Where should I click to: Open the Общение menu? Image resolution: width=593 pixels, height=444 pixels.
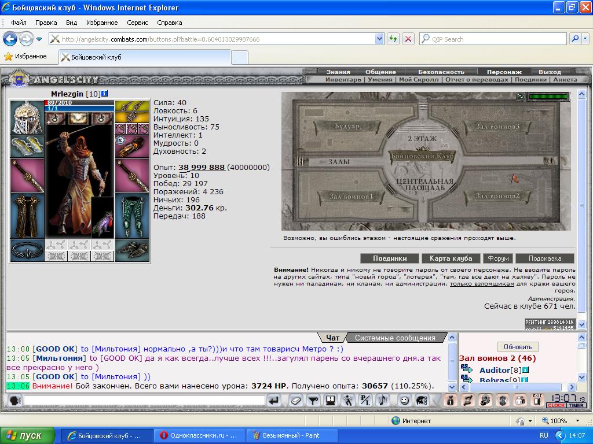tap(380, 72)
